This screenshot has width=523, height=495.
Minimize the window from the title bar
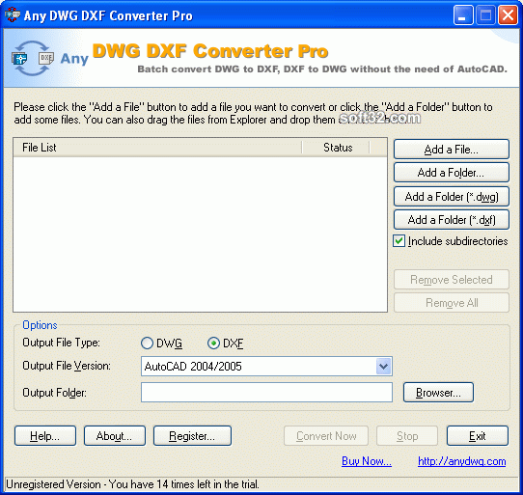tap(463, 15)
